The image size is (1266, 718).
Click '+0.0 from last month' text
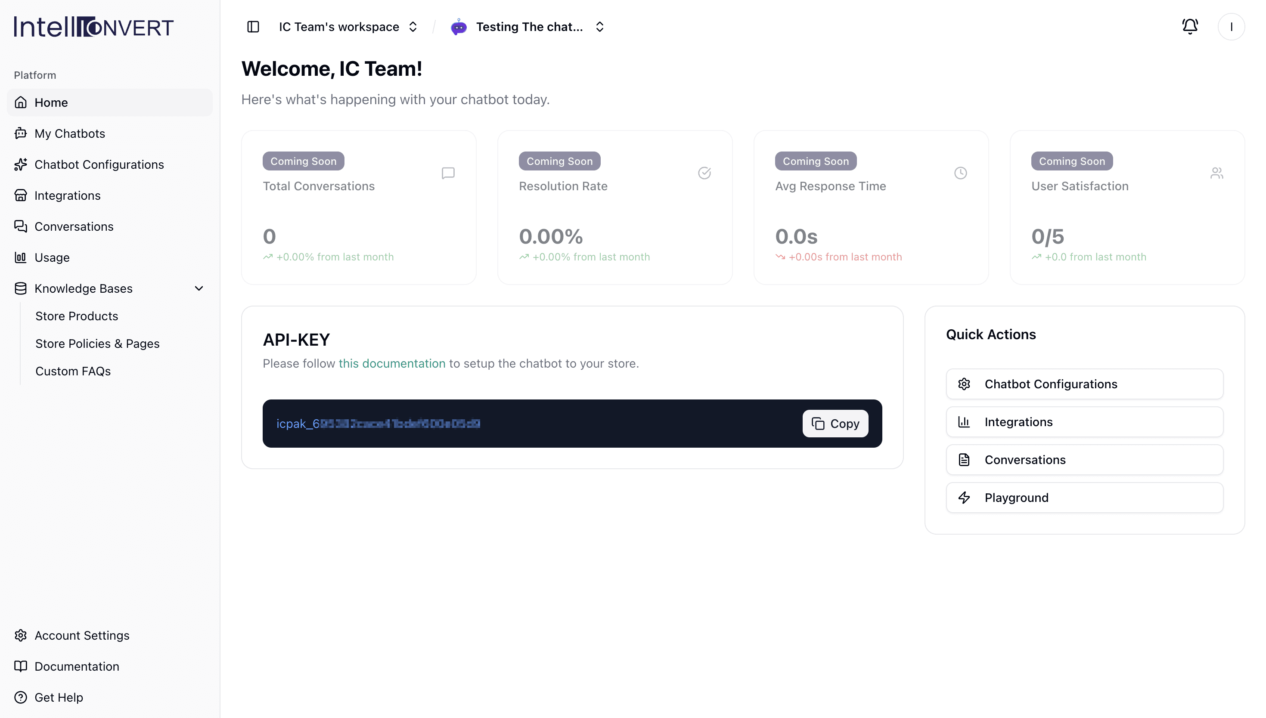(x=1095, y=257)
